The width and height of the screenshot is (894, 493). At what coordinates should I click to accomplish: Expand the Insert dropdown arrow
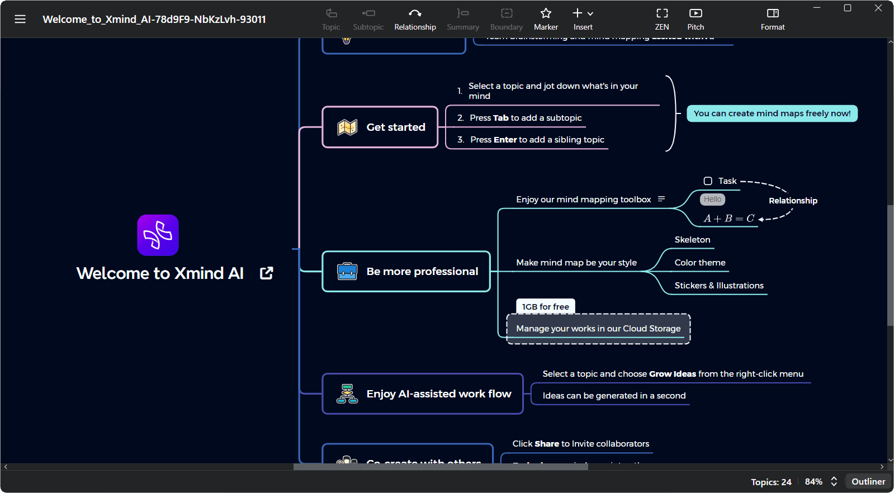[590, 13]
